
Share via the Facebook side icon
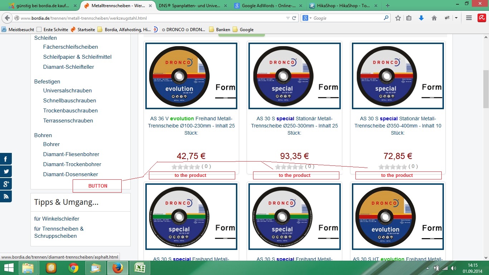tap(6, 159)
